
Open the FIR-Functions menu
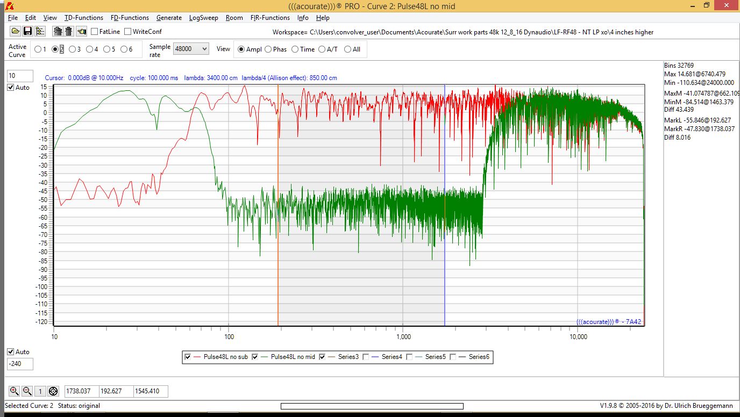(270, 18)
